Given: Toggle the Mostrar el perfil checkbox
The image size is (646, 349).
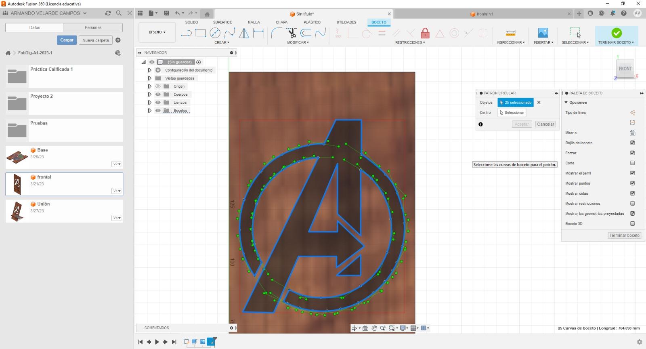Looking at the screenshot, I should pyautogui.click(x=633, y=173).
